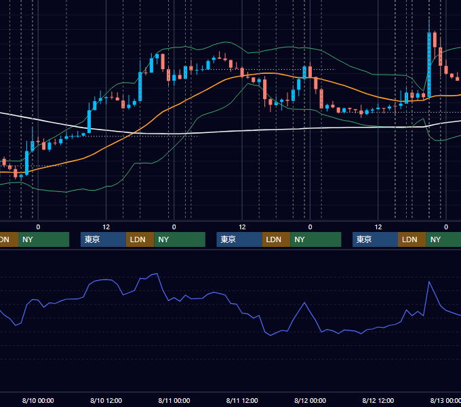Click hour label 0 above 8/11 00:00
Image resolution: width=461 pixels, height=407 pixels.
pos(174,227)
